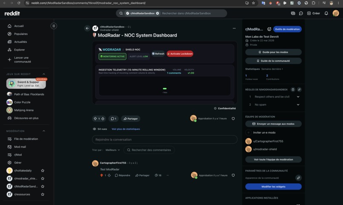Favorite r/modradar_shie... with star
This screenshot has height=205, width=343.
tap(43, 179)
